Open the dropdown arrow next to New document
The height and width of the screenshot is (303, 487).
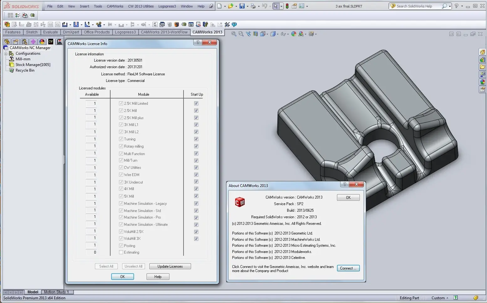coord(225,6)
